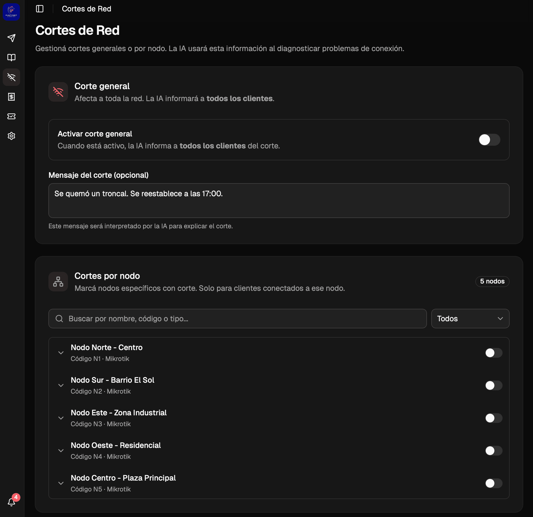Open the ticket icon in sidebar
This screenshot has height=517, width=533.
tap(11, 116)
